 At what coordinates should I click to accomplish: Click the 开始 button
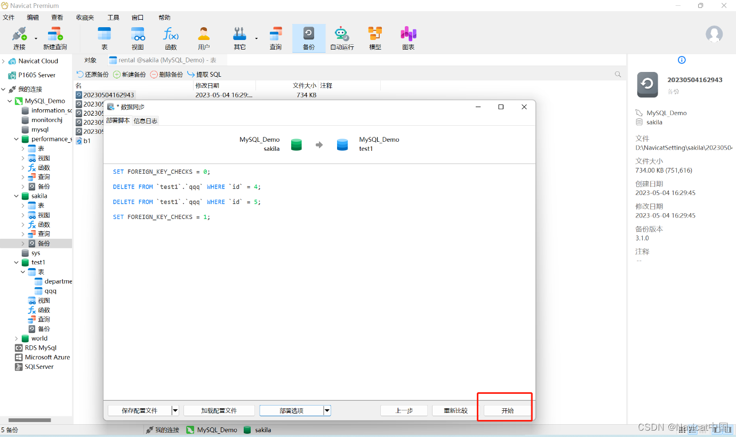[507, 411]
